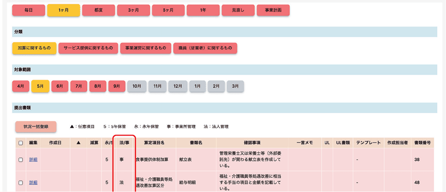Open 詳細 link for 給与明細 row

click(33, 183)
